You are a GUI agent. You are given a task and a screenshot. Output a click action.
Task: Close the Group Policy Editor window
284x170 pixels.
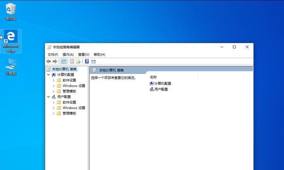(247, 47)
